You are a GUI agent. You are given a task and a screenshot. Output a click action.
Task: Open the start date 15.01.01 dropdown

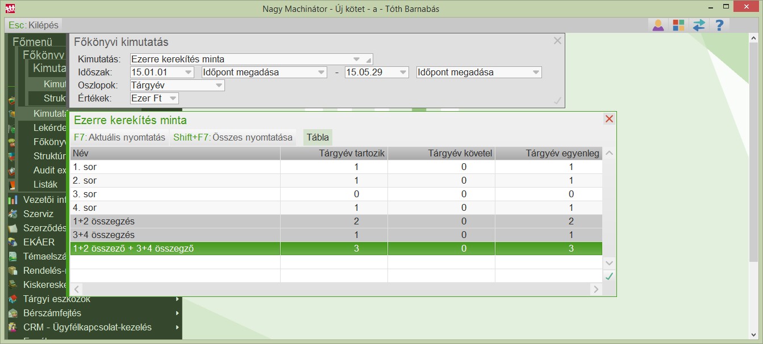[x=189, y=73]
